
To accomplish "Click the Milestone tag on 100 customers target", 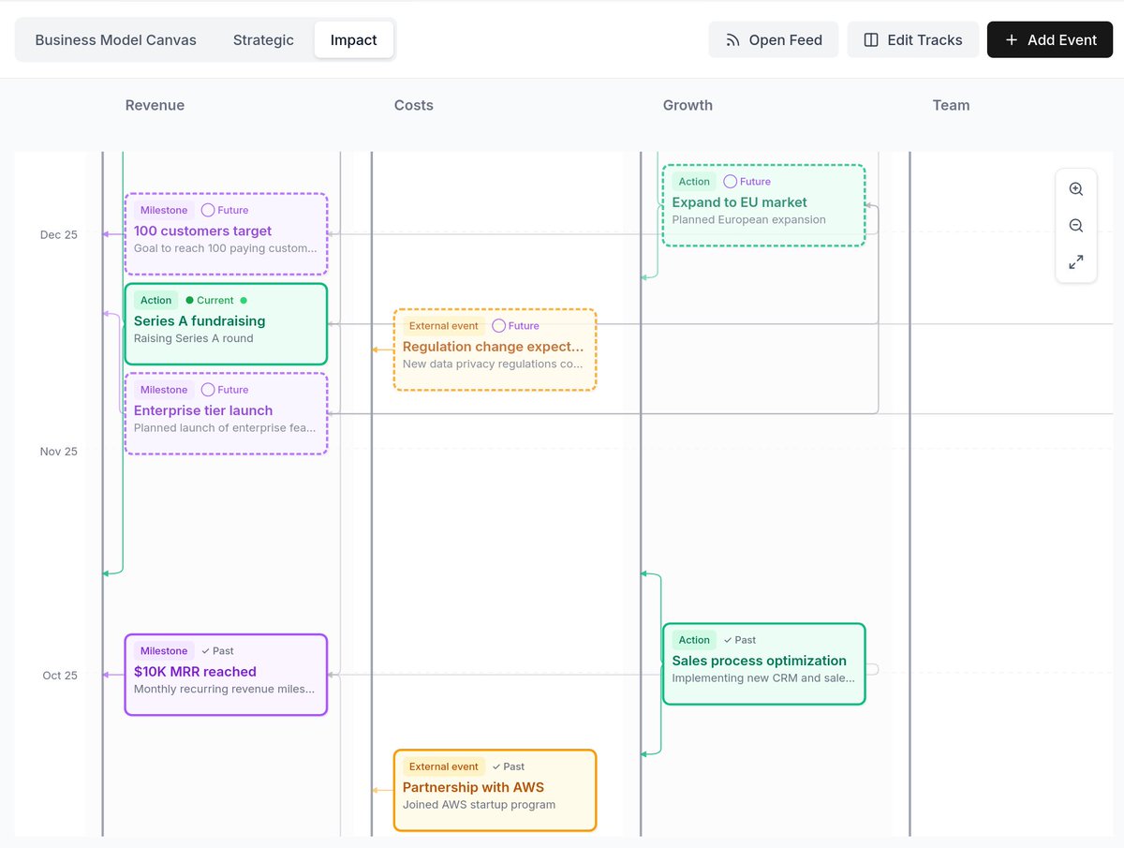I will 164,211.
